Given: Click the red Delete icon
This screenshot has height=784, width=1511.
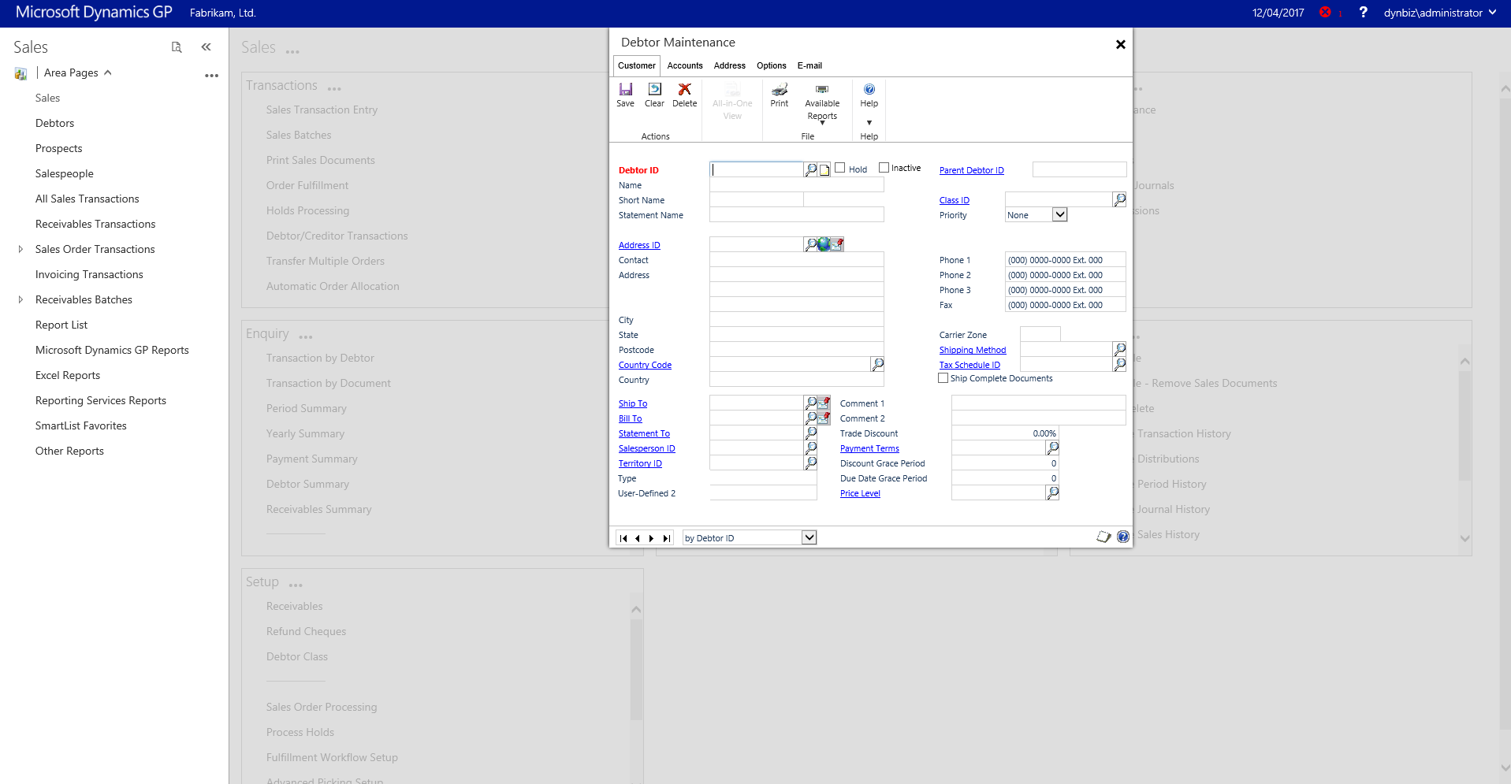Looking at the screenshot, I should tap(684, 90).
